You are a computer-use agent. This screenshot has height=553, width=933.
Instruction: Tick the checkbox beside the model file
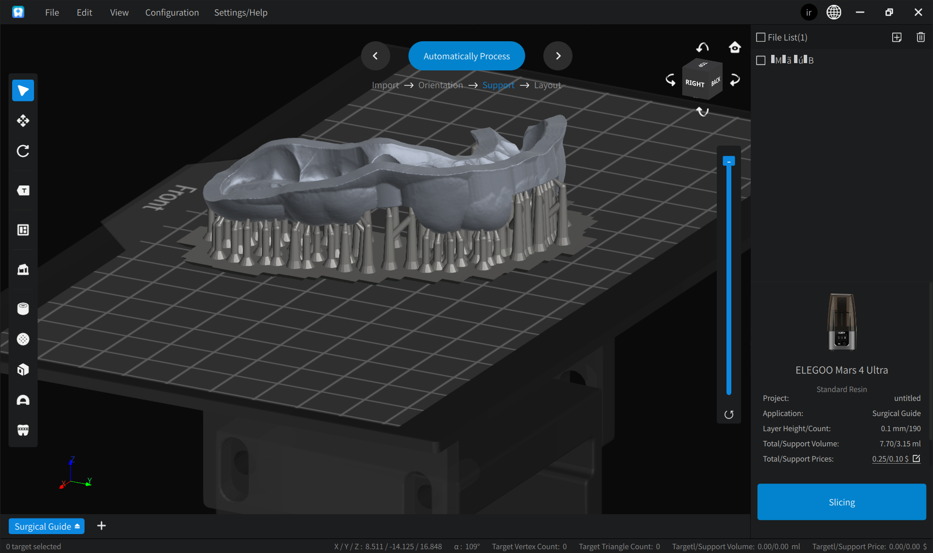[x=761, y=60]
